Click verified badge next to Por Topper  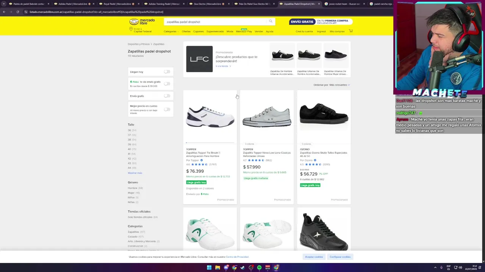tap(202, 160)
